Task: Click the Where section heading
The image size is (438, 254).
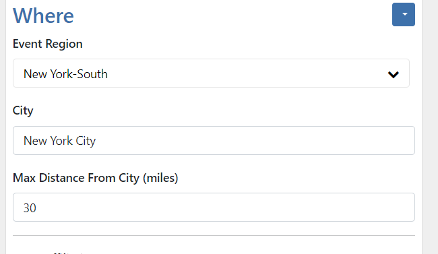Action: (43, 15)
